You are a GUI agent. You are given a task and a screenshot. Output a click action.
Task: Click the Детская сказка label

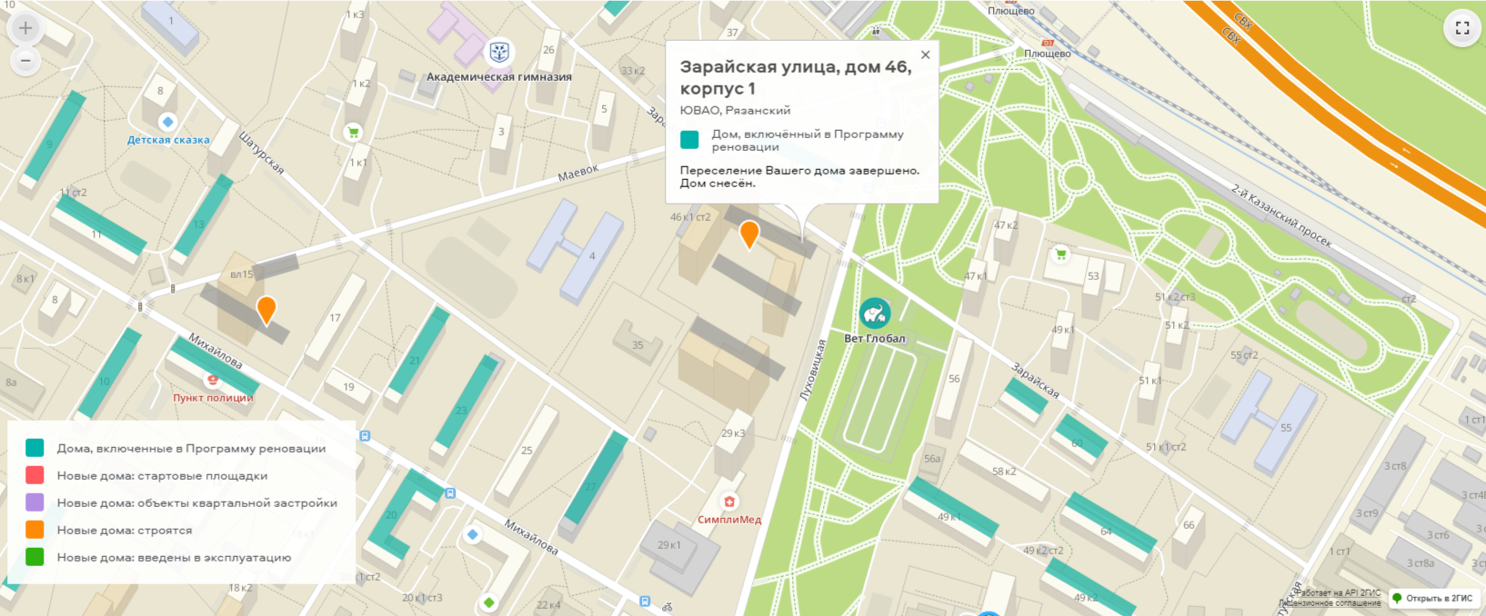pos(168,140)
